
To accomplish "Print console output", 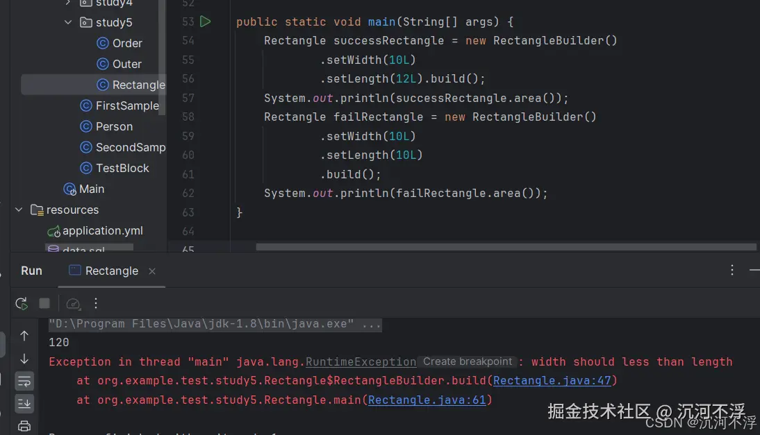I will [24, 426].
